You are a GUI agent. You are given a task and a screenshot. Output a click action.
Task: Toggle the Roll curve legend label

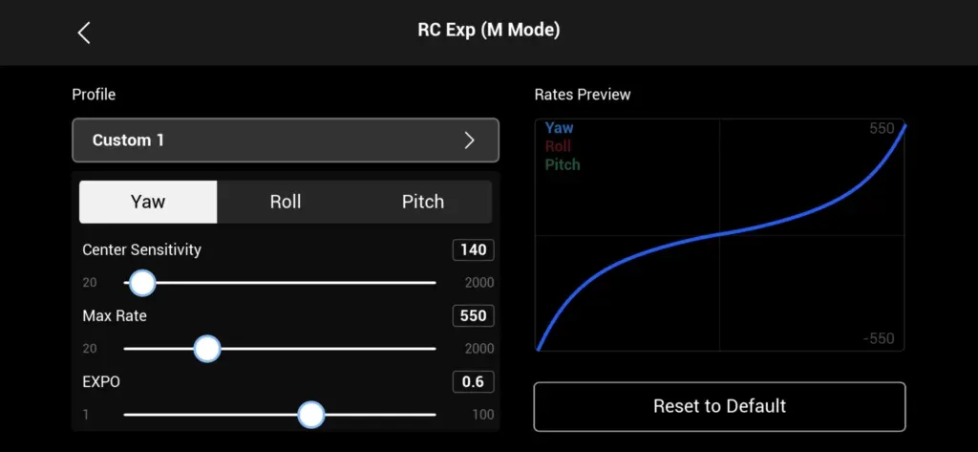tap(558, 146)
